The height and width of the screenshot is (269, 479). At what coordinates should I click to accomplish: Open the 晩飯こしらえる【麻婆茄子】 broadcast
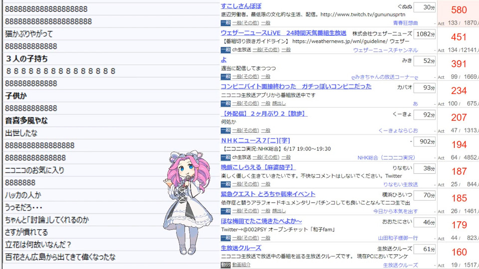pos(258,167)
